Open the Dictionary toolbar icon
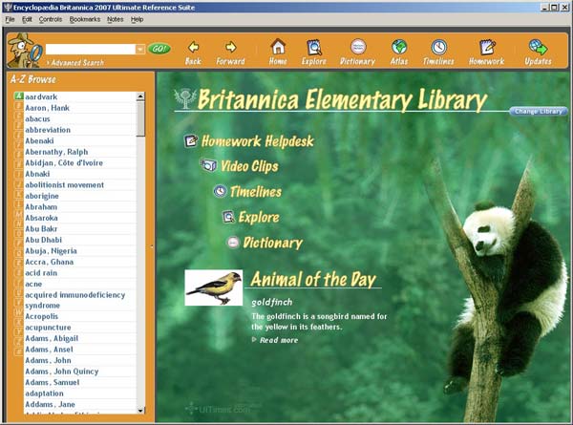The height and width of the screenshot is (425, 573). point(358,47)
